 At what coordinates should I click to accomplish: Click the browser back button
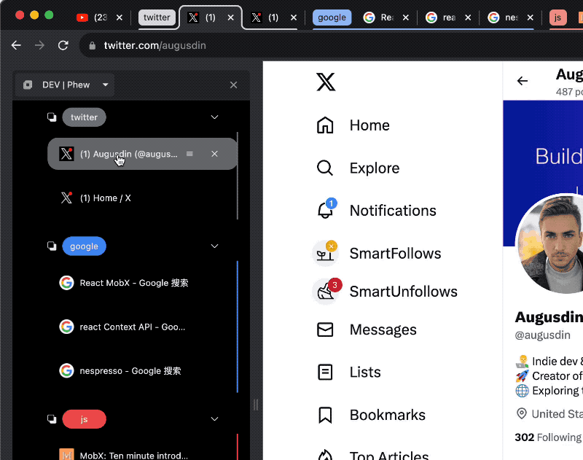[16, 45]
